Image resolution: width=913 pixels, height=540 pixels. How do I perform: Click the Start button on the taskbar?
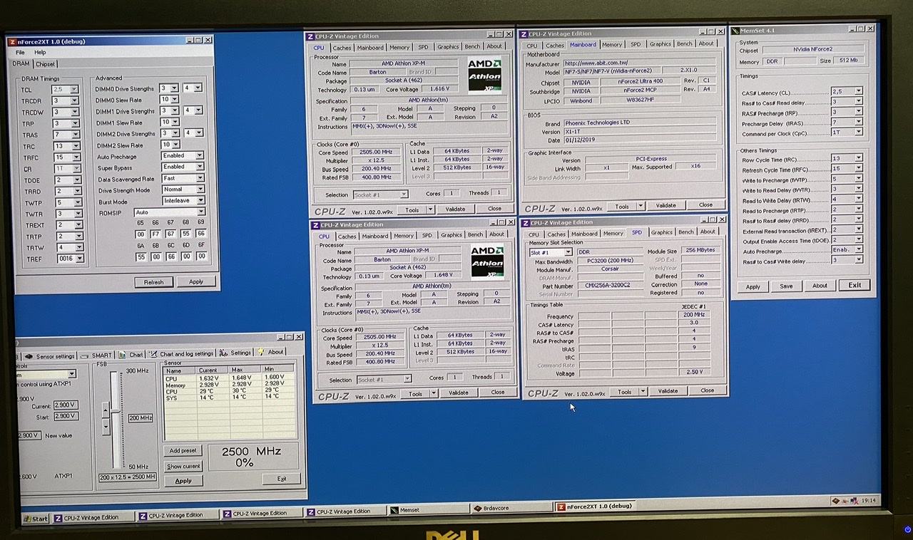(x=36, y=518)
